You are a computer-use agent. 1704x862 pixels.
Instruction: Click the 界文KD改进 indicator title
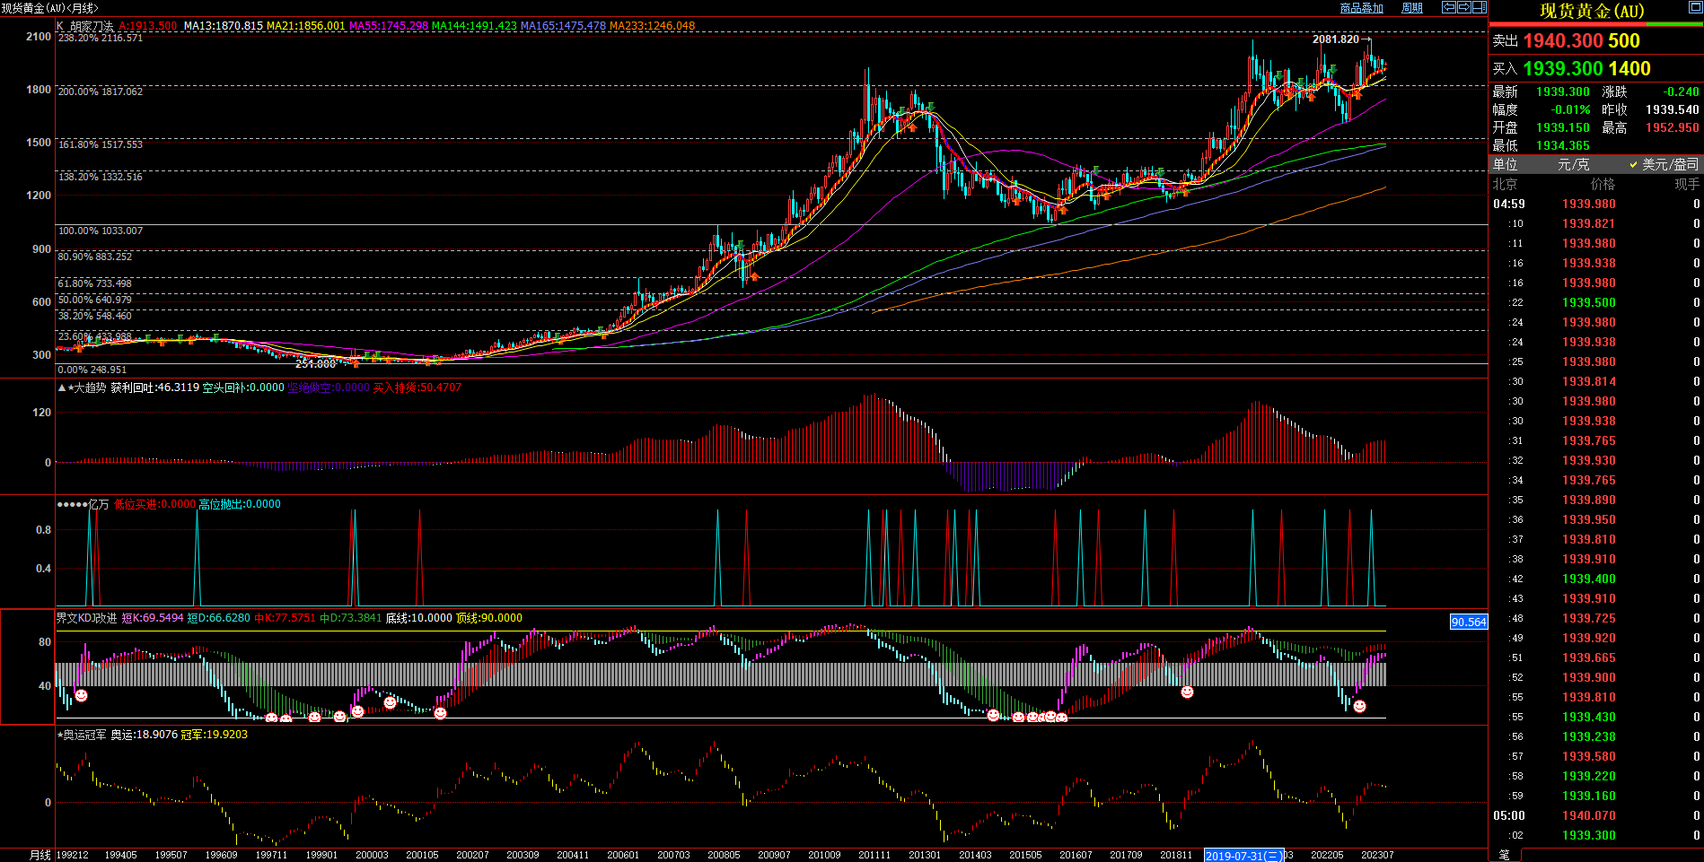point(86,618)
